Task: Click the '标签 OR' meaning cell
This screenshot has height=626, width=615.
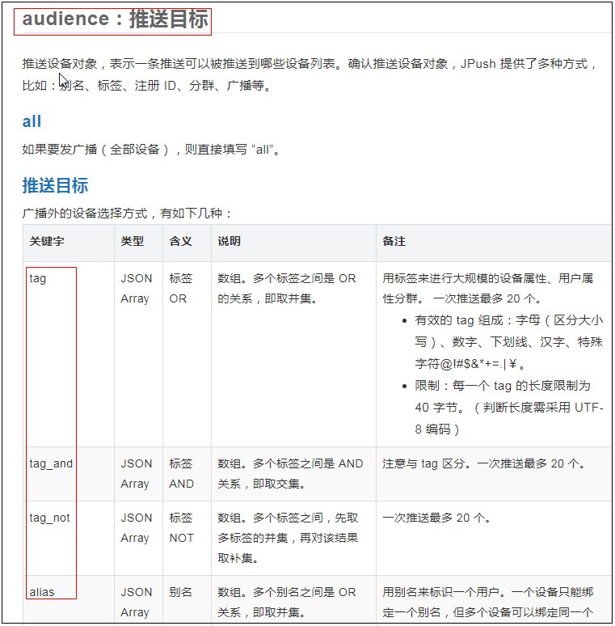Action: click(181, 288)
